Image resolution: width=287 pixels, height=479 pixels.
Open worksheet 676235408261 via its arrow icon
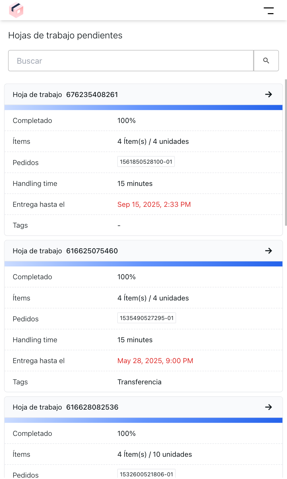pyautogui.click(x=268, y=94)
